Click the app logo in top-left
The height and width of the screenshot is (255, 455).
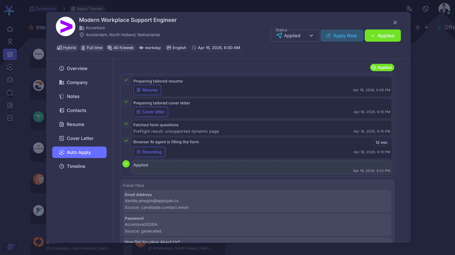[x=9, y=10]
